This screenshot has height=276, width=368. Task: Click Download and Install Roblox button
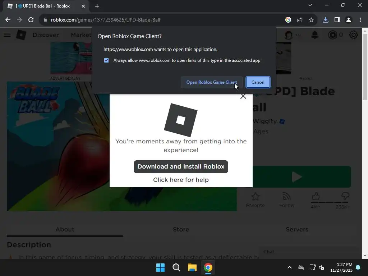(x=181, y=167)
